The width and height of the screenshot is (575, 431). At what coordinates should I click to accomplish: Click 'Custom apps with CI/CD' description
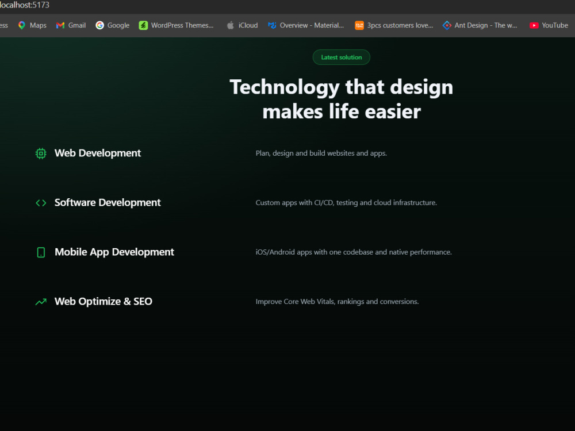346,203
